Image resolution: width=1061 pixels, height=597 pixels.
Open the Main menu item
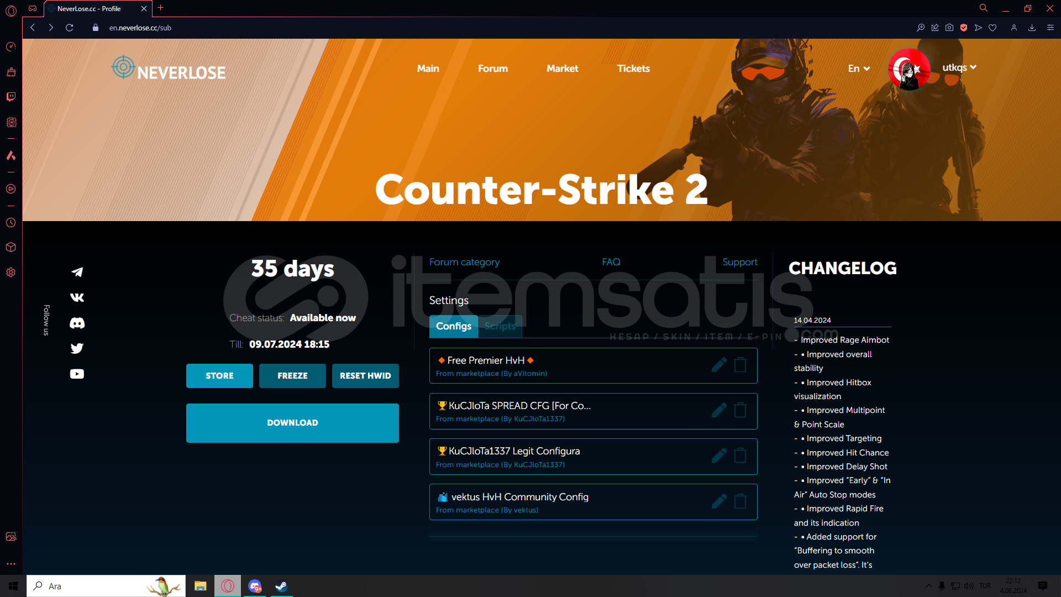point(428,69)
